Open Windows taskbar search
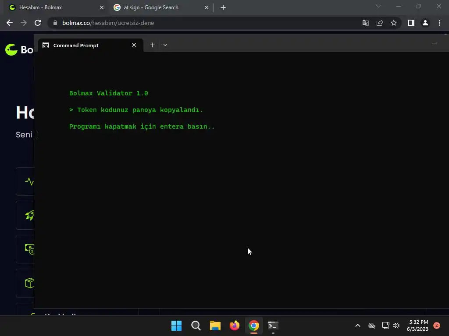Viewport: 449px width, 336px height. tap(196, 325)
